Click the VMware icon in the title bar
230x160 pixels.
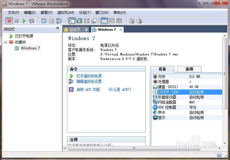coord(5,4)
